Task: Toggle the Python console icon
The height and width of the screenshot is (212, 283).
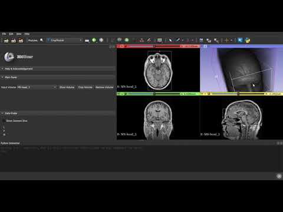Action: (x=248, y=41)
